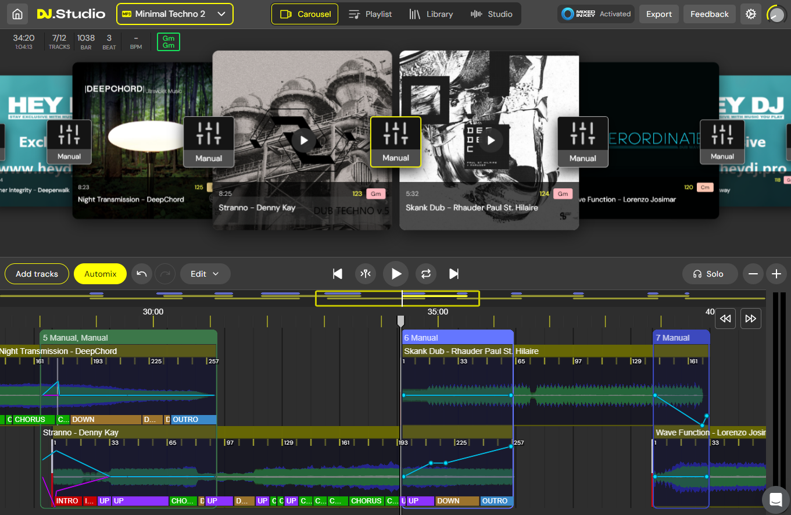Zoom in timeline with plus icon
791x515 pixels.
(x=776, y=274)
